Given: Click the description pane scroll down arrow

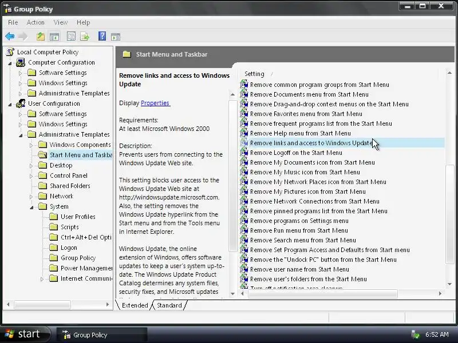Looking at the screenshot, I should (x=232, y=294).
